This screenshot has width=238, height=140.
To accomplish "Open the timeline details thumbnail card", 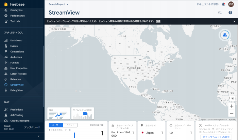I will [83, 113].
